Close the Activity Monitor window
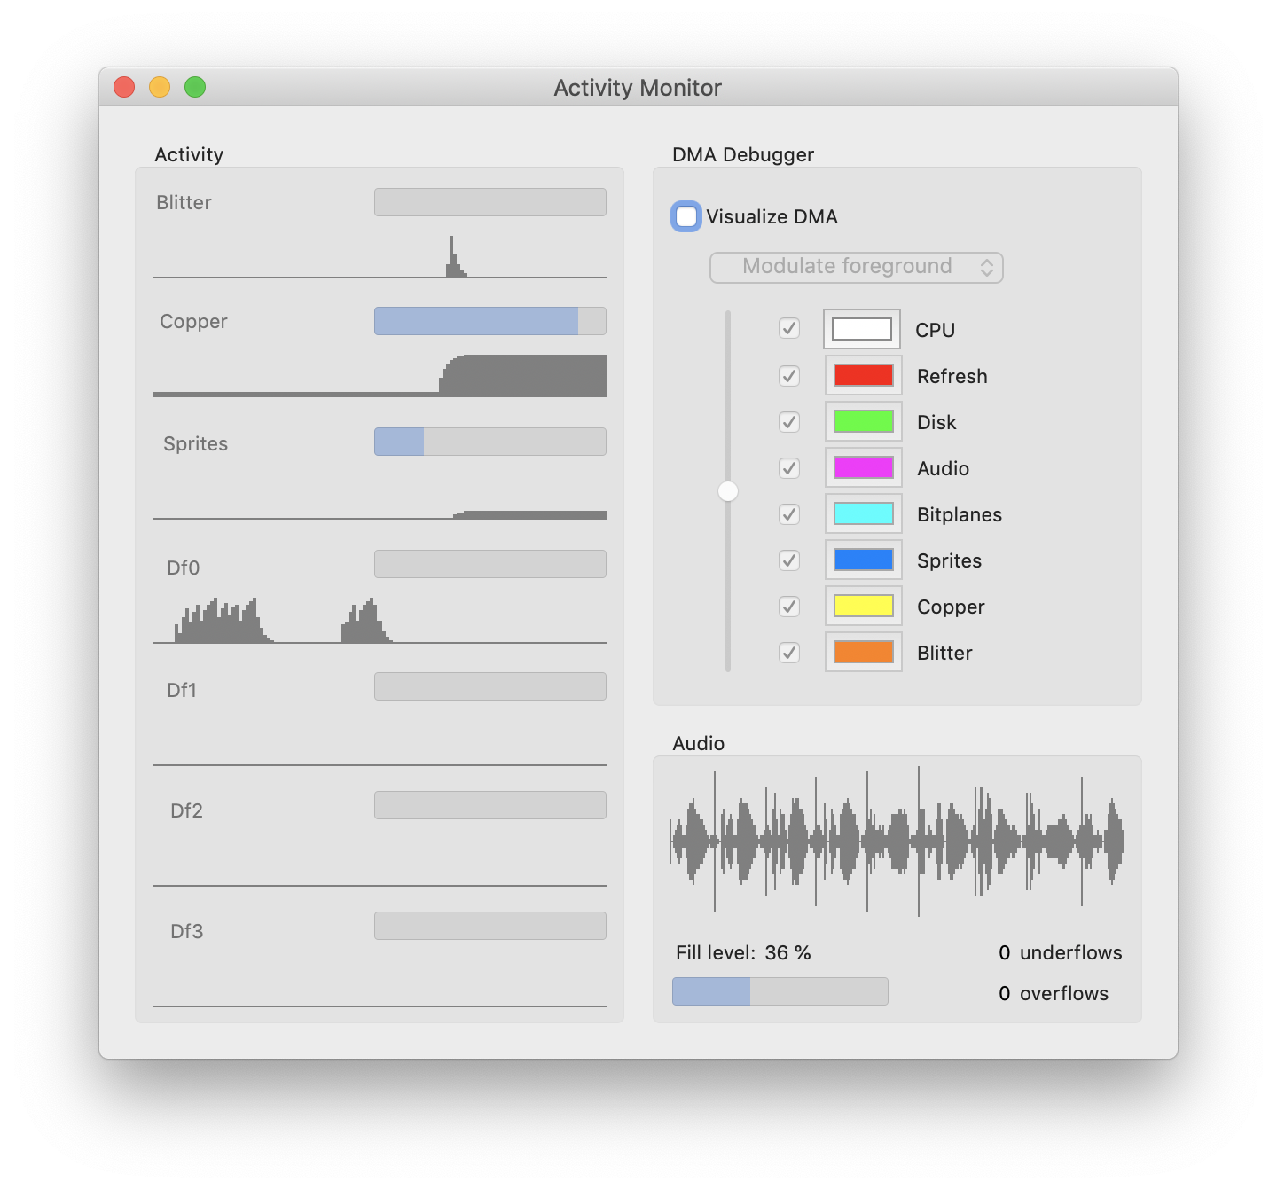Image resolution: width=1277 pixels, height=1190 pixels. point(124,87)
